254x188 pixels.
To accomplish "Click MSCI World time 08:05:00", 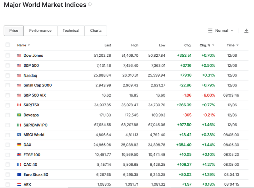I will [231, 135].
